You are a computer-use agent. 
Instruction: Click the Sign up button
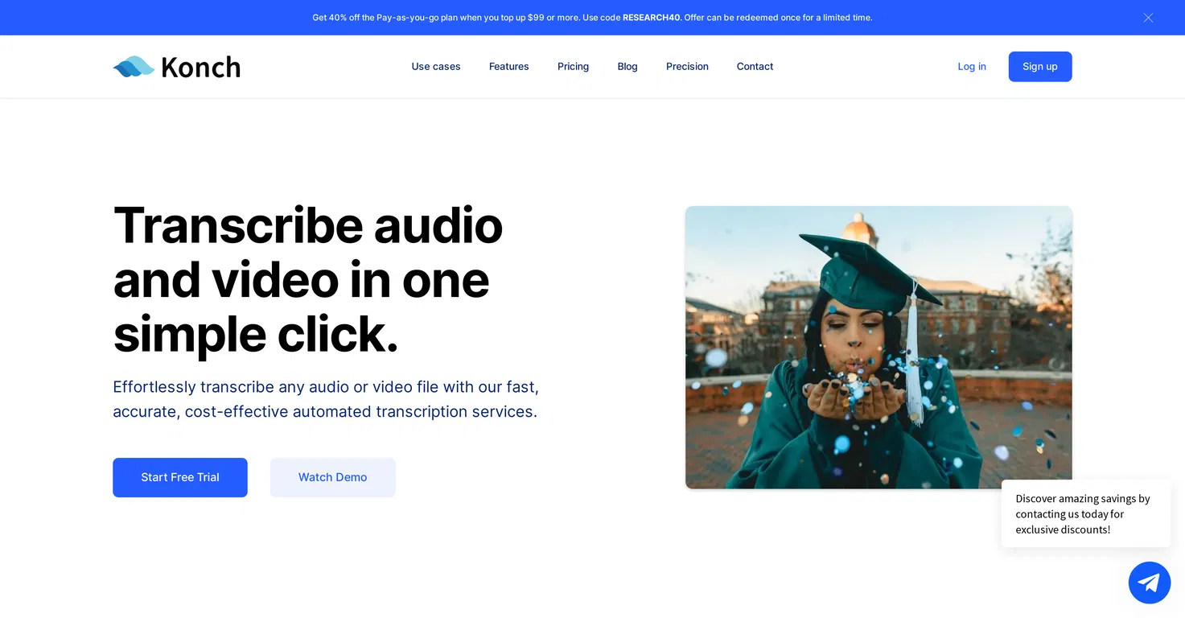[1040, 67]
